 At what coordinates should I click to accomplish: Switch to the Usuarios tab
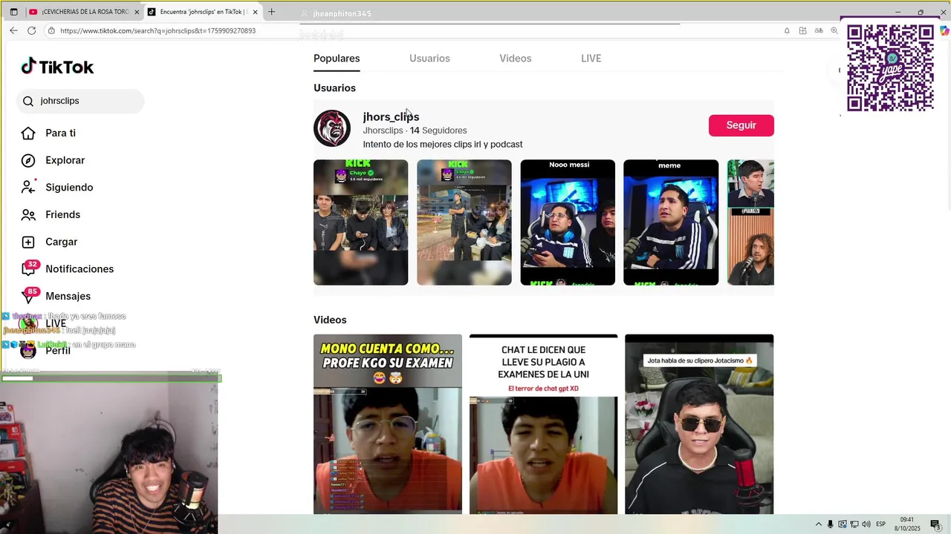coord(429,59)
